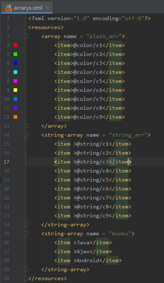The height and width of the screenshot is (283, 164).
Task: Click the @string/c6 item text
Action: point(93,189)
